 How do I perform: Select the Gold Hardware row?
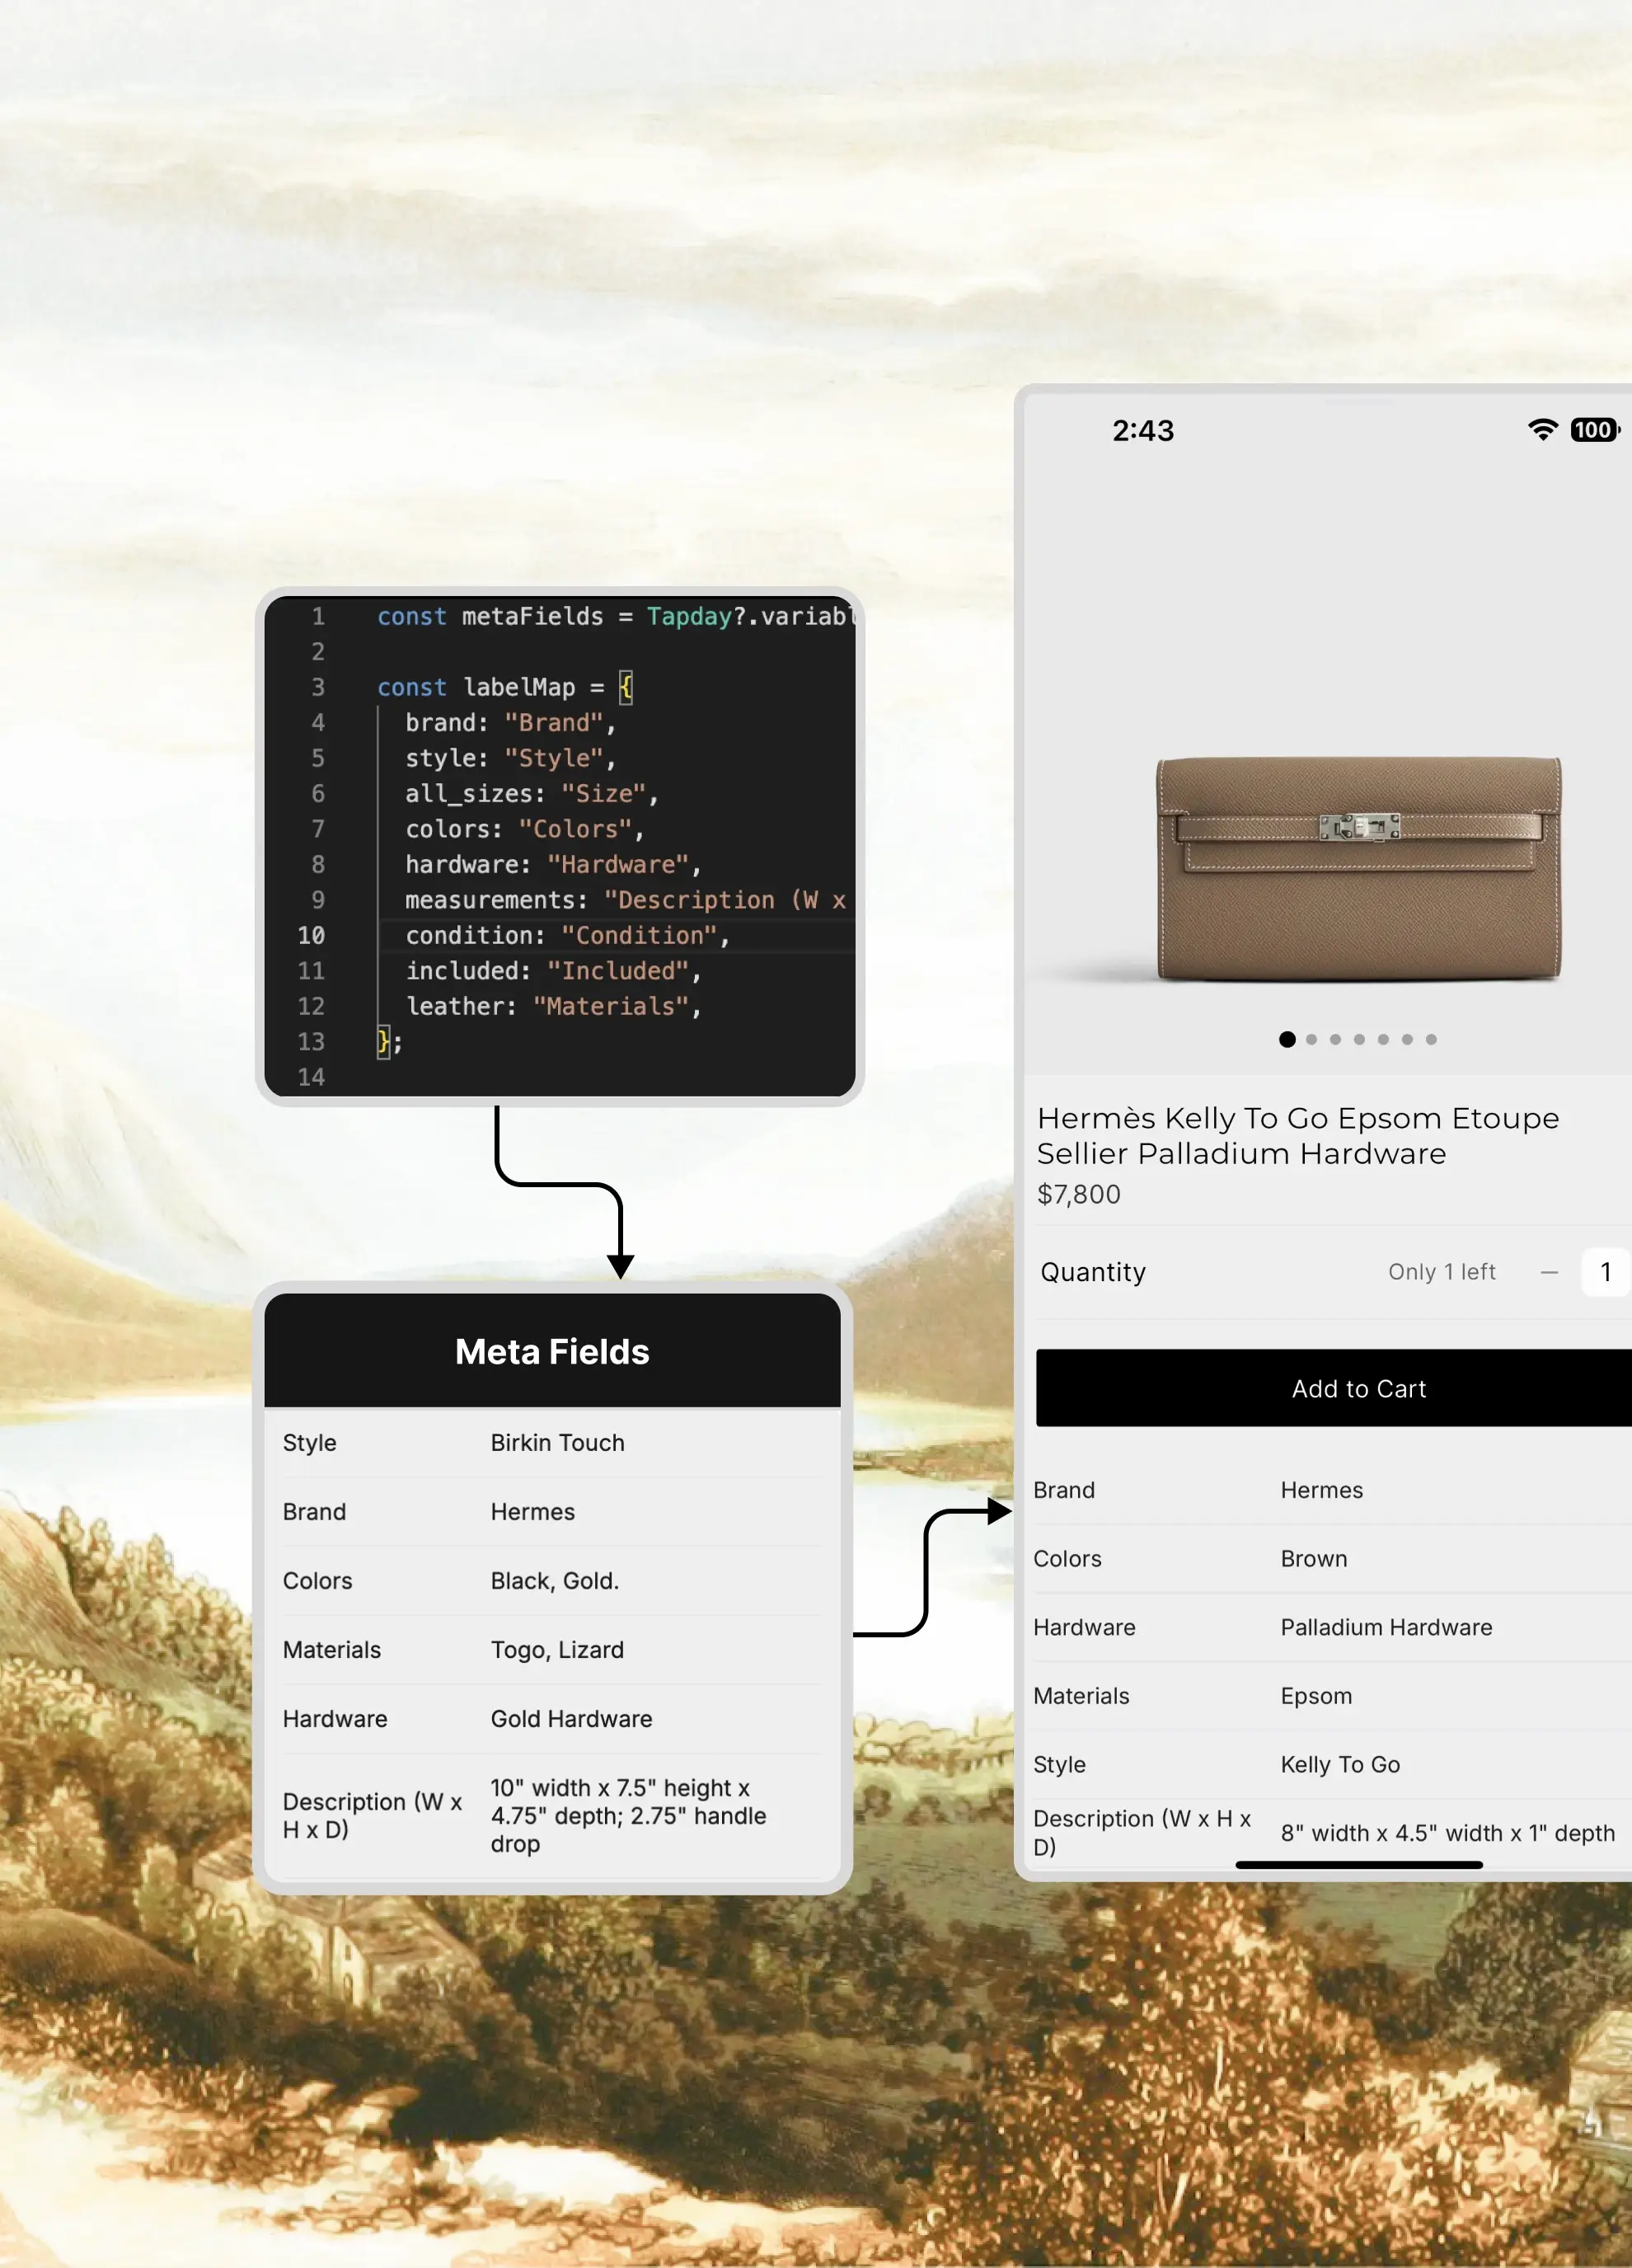pyautogui.click(x=552, y=1719)
